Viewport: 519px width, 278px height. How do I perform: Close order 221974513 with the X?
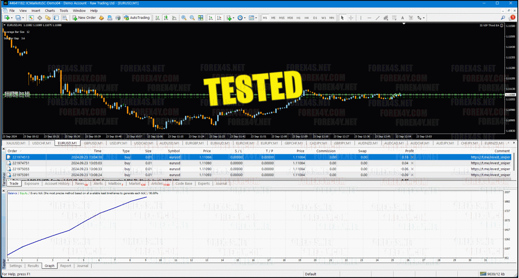click(412, 157)
